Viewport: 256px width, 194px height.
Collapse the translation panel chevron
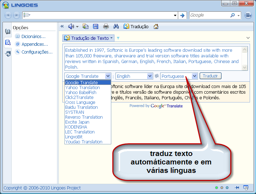(248, 38)
